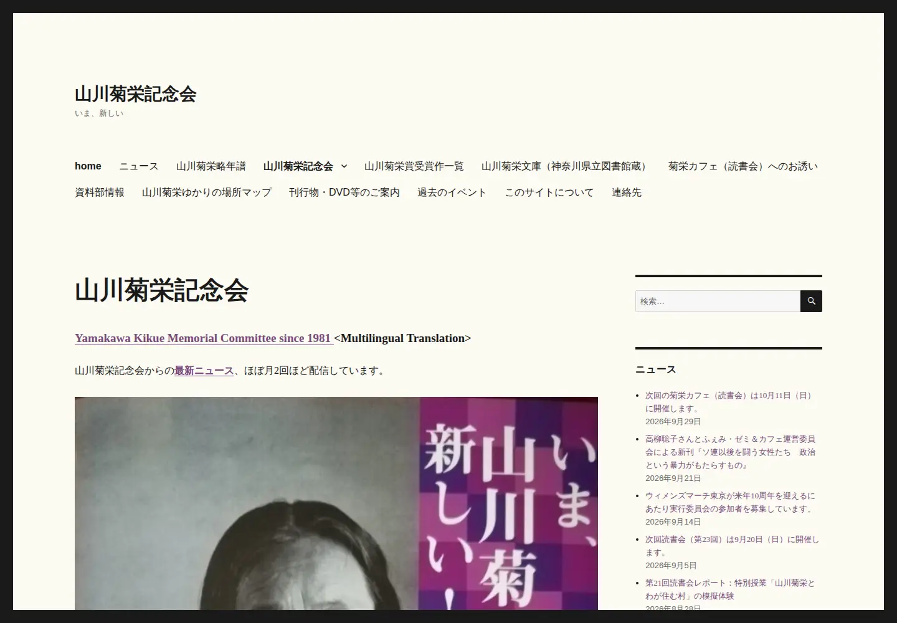897x623 pixels.
Task: Click the date 2026年9月21日
Action: (673, 478)
